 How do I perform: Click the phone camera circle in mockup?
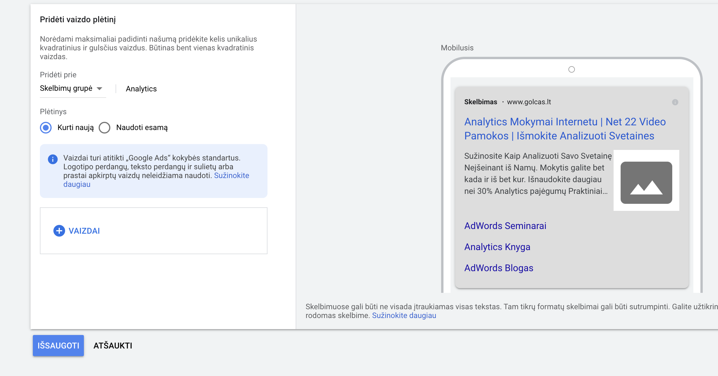(x=571, y=69)
